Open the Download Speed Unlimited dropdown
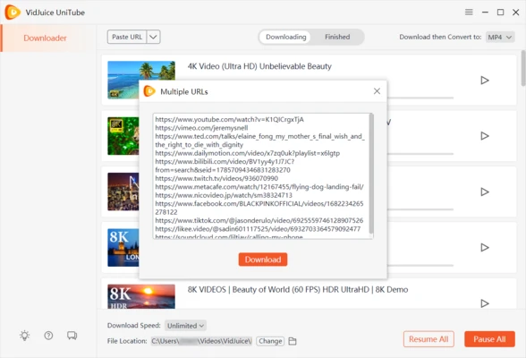This screenshot has width=526, height=358. pyautogui.click(x=185, y=326)
